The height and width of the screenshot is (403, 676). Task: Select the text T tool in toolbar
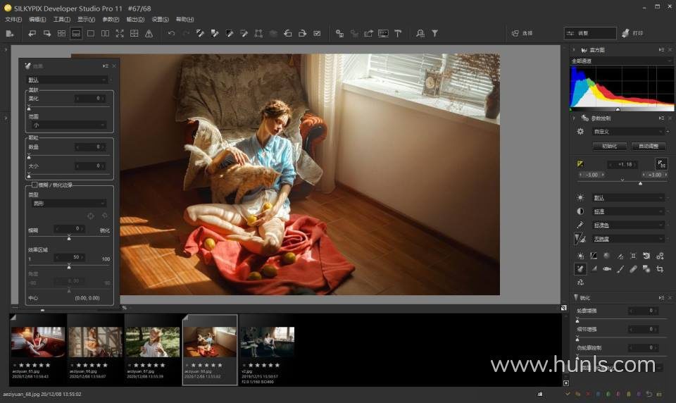tap(398, 33)
